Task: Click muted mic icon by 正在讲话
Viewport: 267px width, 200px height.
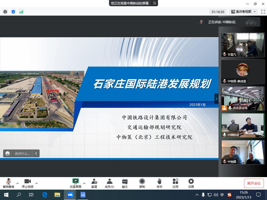Action: click(201, 22)
